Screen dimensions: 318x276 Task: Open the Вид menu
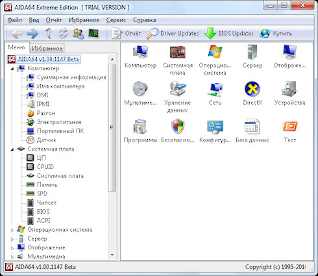[x=34, y=20]
